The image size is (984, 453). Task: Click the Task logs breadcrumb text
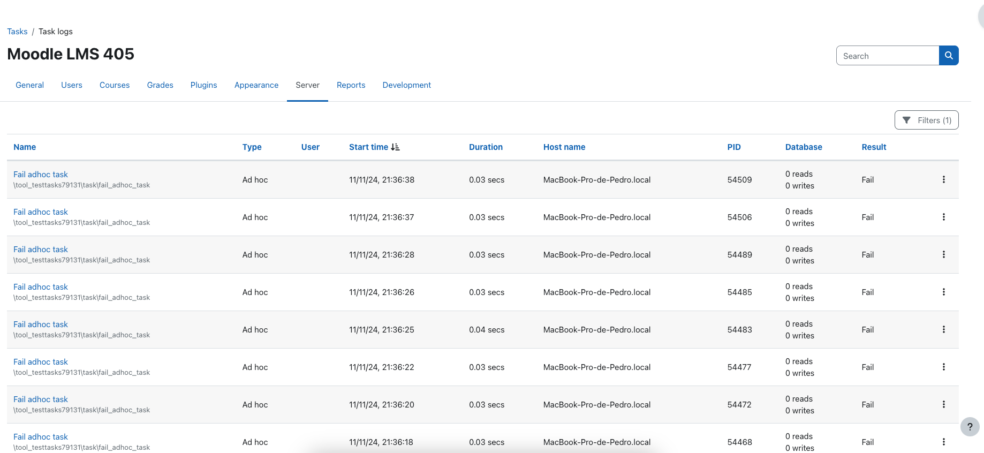point(56,32)
